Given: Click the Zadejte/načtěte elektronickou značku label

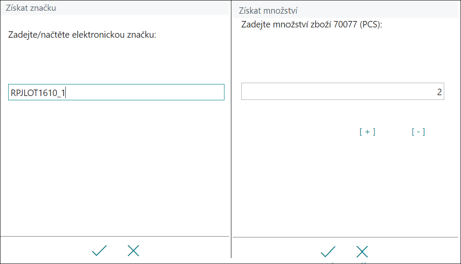Looking at the screenshot, I should pos(82,35).
